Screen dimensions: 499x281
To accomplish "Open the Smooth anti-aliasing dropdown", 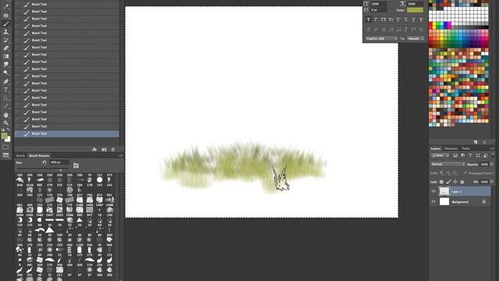I will click(x=415, y=38).
